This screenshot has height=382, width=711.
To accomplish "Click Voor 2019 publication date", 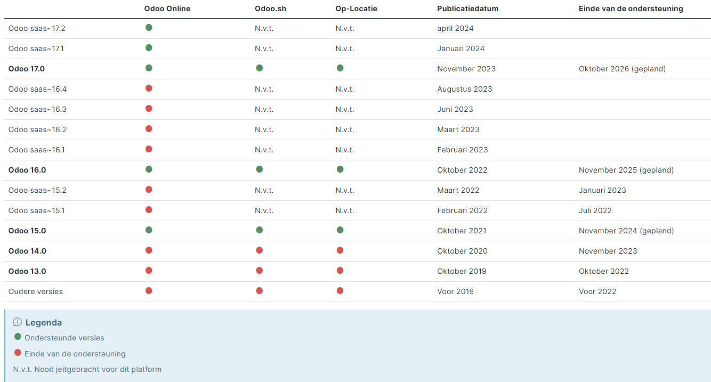I will tap(456, 291).
